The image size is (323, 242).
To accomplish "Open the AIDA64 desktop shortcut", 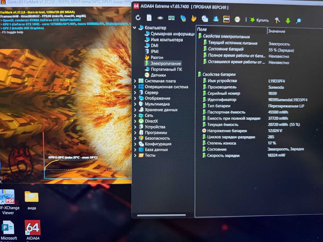I will 33,230.
